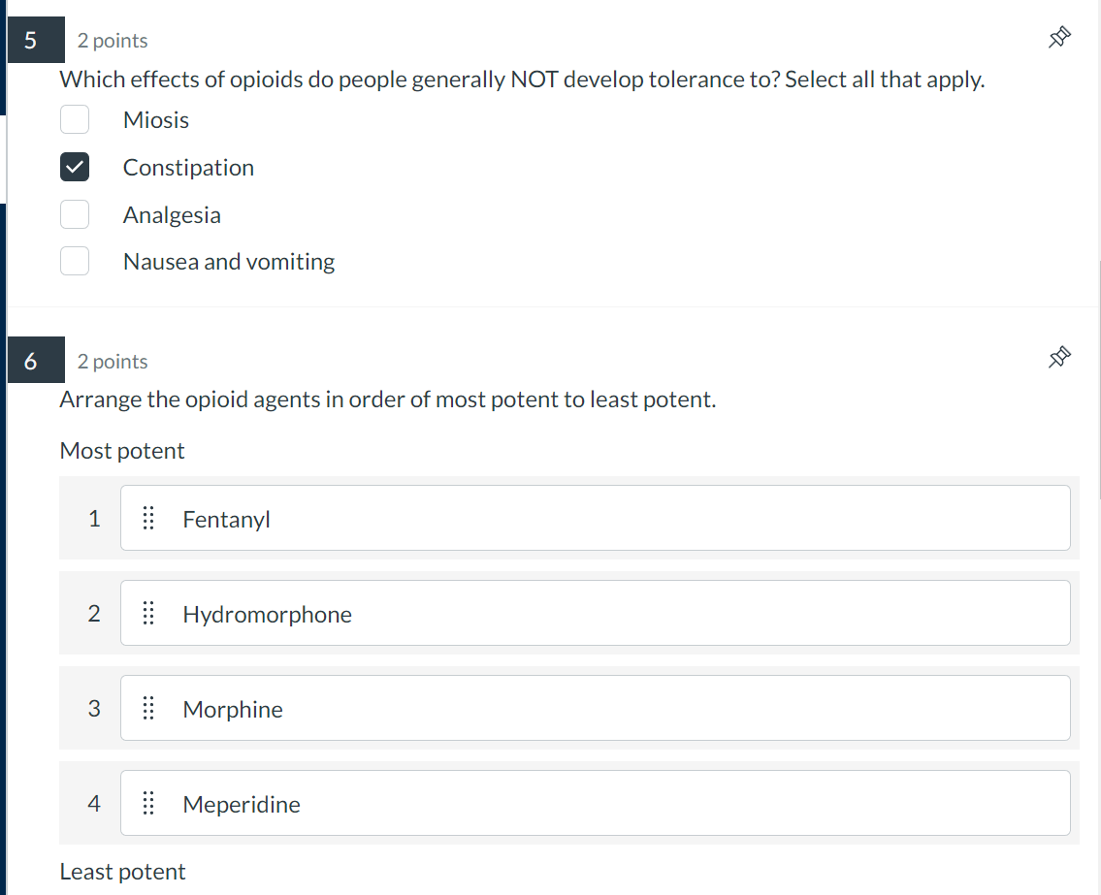
Task: Select the Fentanyl ranking item
Action: tap(595, 519)
